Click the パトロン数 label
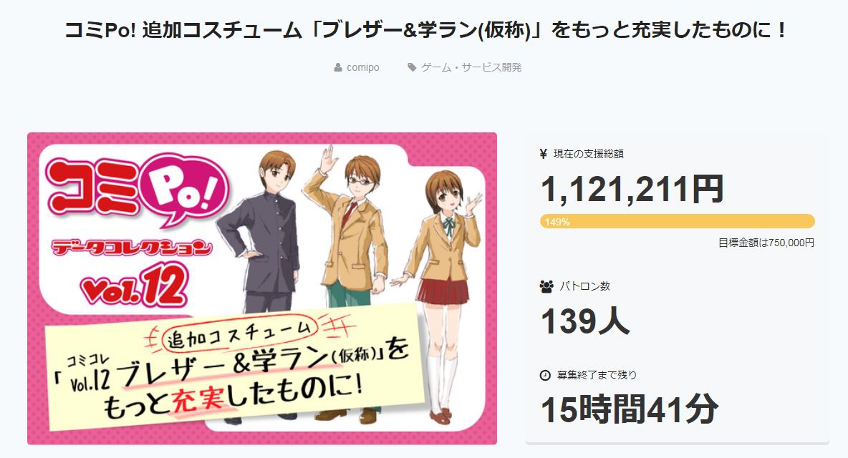 (584, 286)
